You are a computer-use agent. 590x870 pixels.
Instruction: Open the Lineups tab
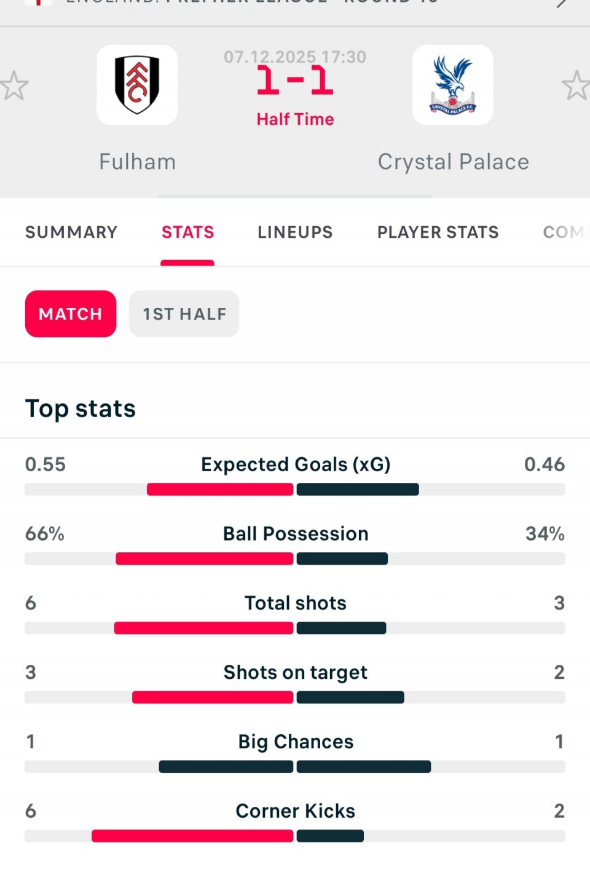pyautogui.click(x=295, y=232)
